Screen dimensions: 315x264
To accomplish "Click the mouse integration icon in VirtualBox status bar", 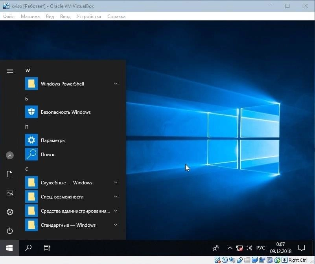I will [277, 260].
